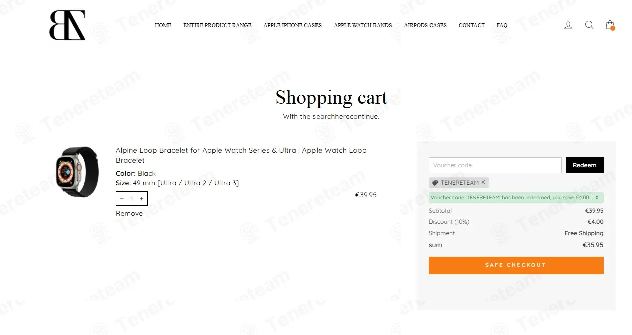Open ENTIRE PRODUCT RANGE menu

[x=217, y=25]
